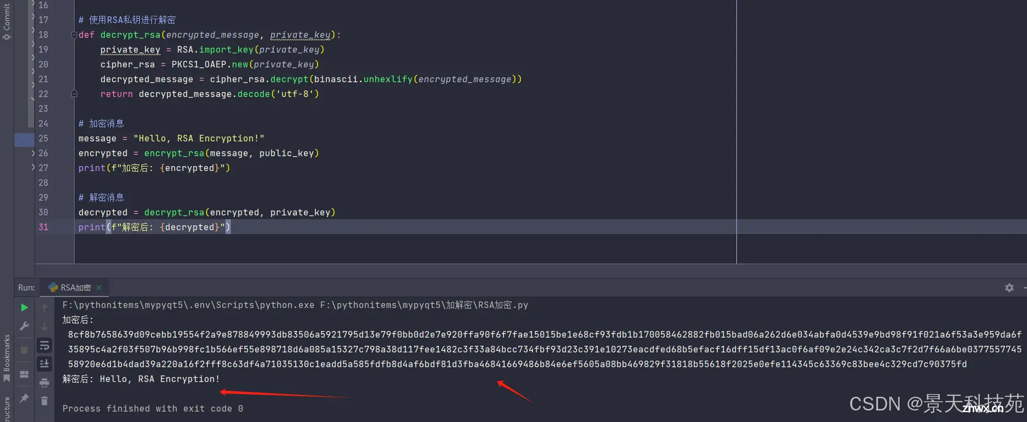Click 'import_key' on line 19
Screen dimensions: 1027x422
226,50
